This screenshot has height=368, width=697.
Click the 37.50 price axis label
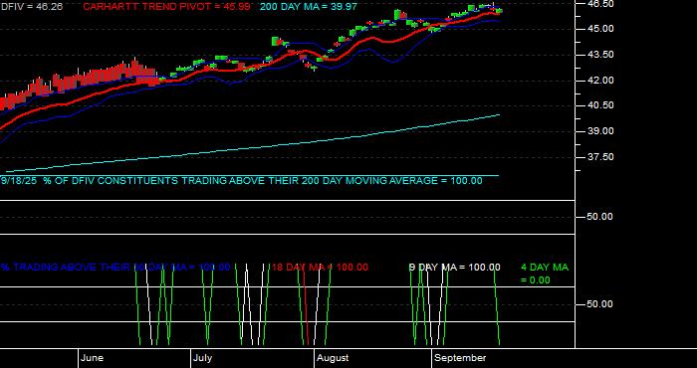coord(601,157)
